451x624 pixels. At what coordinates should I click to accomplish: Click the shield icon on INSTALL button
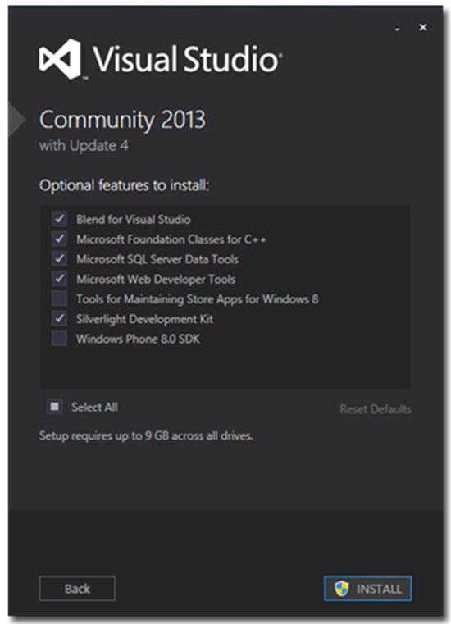pos(341,588)
